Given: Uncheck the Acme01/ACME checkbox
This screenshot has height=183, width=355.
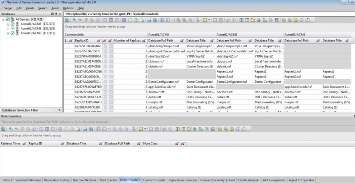Looking at the screenshot, I should pos(13,24).
